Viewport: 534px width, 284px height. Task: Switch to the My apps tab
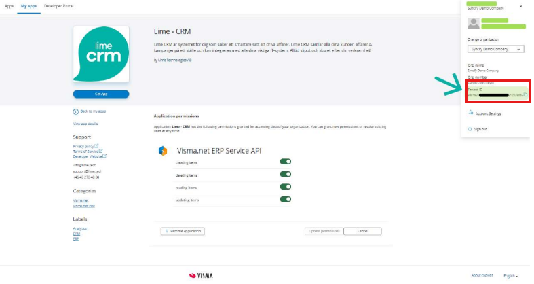click(28, 6)
